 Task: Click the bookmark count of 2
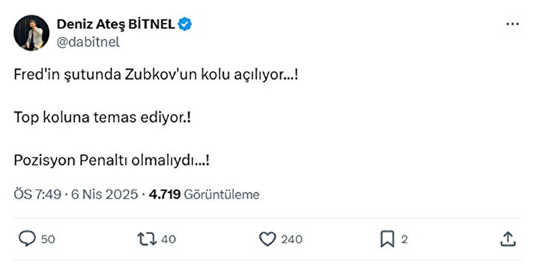pyautogui.click(x=405, y=240)
